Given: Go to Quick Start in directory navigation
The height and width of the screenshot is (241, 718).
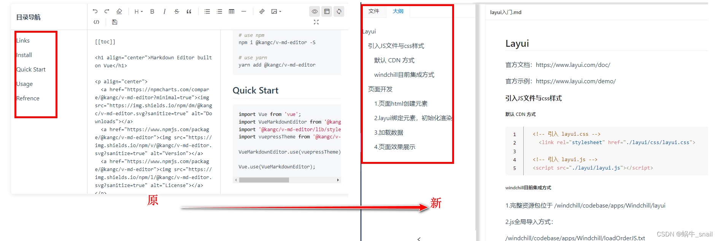Looking at the screenshot, I should click(31, 69).
